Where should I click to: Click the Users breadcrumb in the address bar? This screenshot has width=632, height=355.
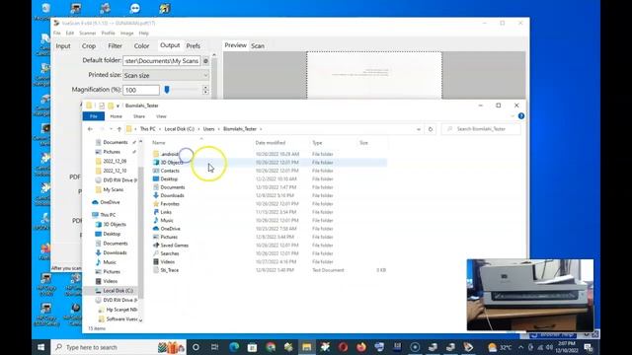coord(208,129)
